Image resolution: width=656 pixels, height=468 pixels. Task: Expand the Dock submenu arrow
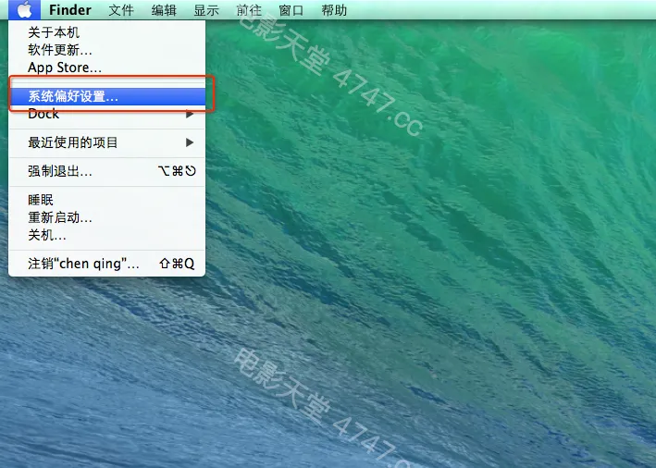190,114
